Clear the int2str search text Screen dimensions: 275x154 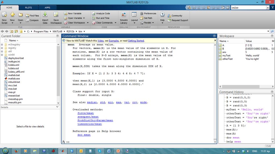tap(268, 8)
